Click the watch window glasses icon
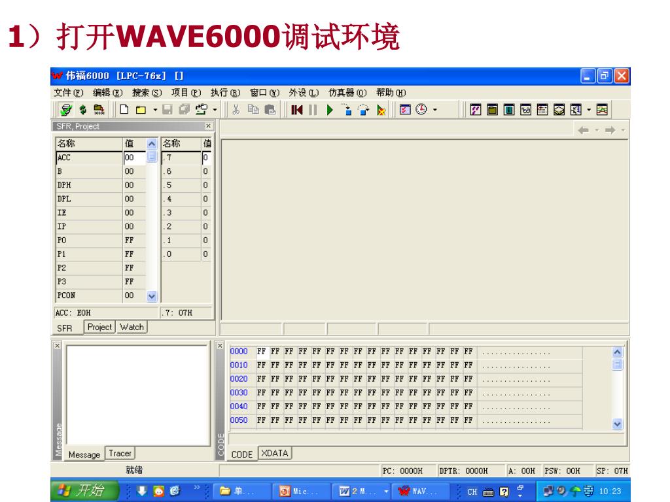Image resolution: width=670 pixels, height=502 pixels. [525, 110]
